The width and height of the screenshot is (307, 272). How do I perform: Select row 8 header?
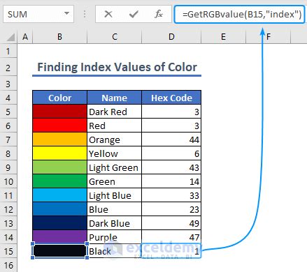tap(8, 153)
